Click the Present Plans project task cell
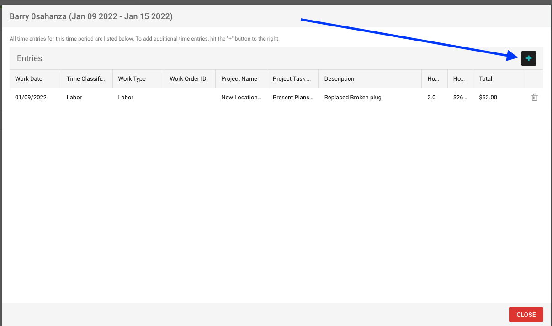The width and height of the screenshot is (552, 326). (293, 98)
